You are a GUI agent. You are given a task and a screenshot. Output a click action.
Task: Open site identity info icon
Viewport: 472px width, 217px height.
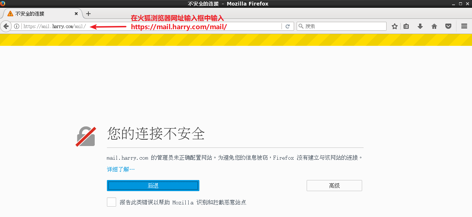point(17,26)
